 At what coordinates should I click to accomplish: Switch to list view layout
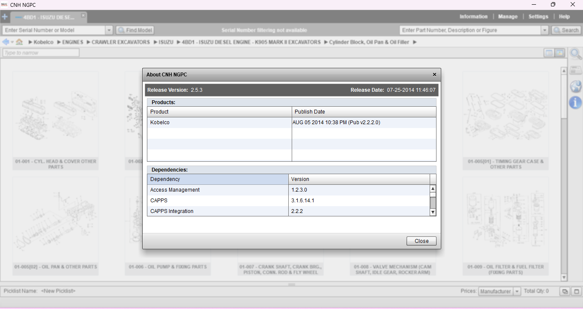pyautogui.click(x=549, y=53)
